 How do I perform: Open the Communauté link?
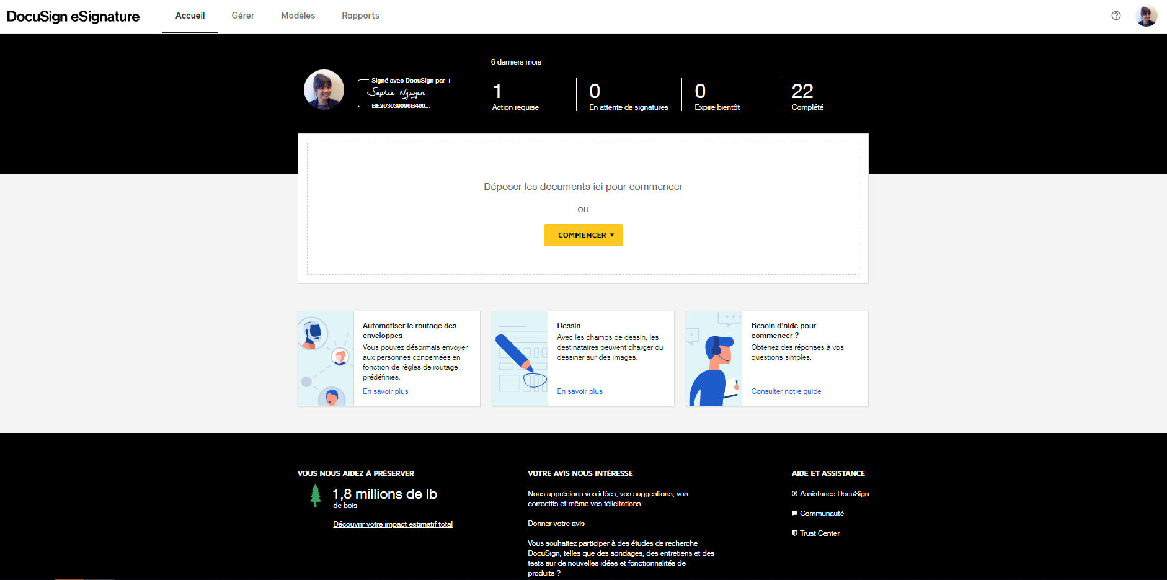(818, 514)
